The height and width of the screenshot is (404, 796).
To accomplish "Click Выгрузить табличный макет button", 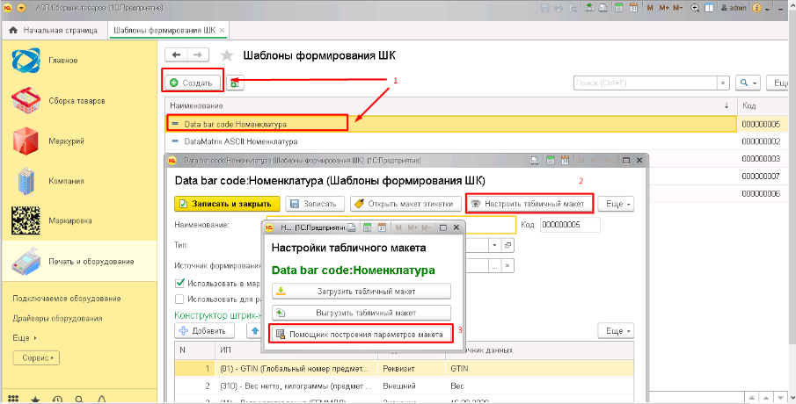I will coord(361,313).
